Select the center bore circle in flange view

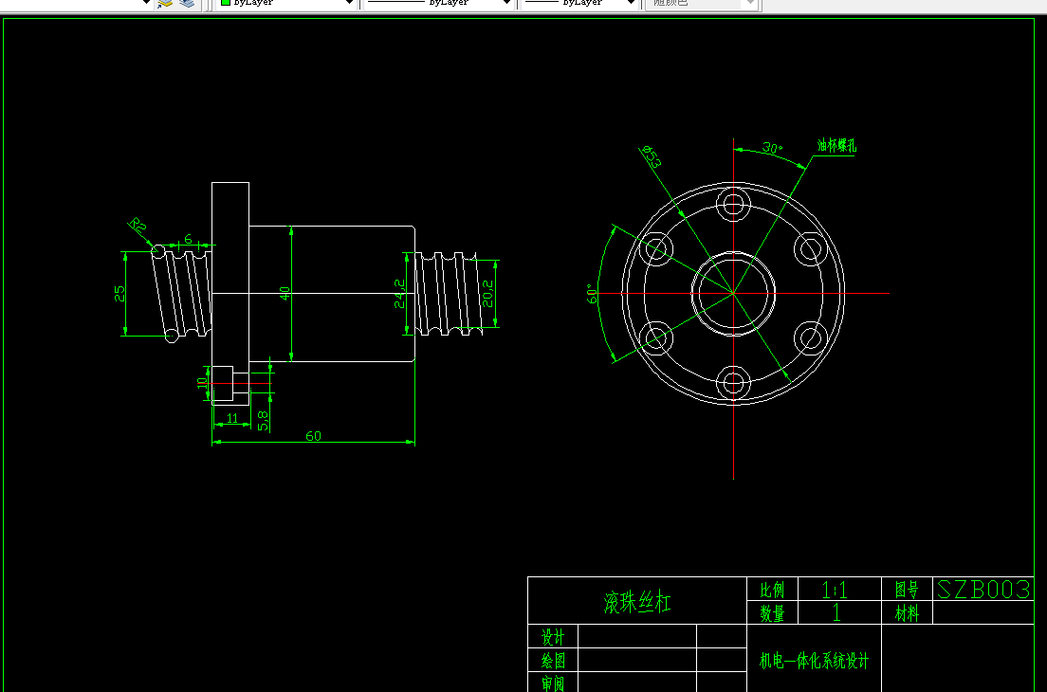pos(733,294)
